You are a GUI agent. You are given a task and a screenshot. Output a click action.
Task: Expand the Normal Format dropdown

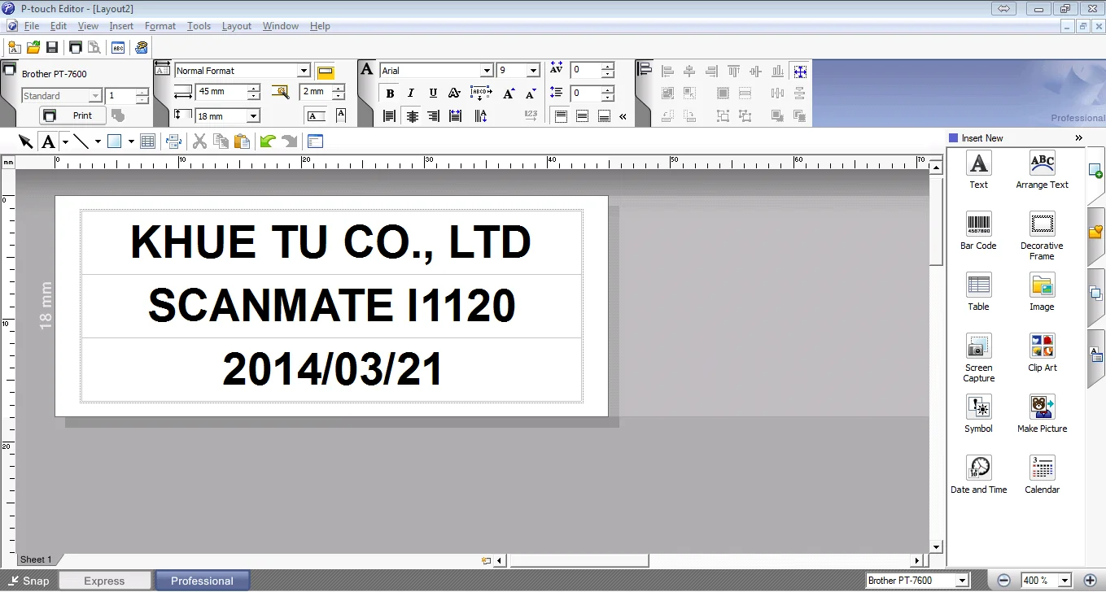click(303, 71)
